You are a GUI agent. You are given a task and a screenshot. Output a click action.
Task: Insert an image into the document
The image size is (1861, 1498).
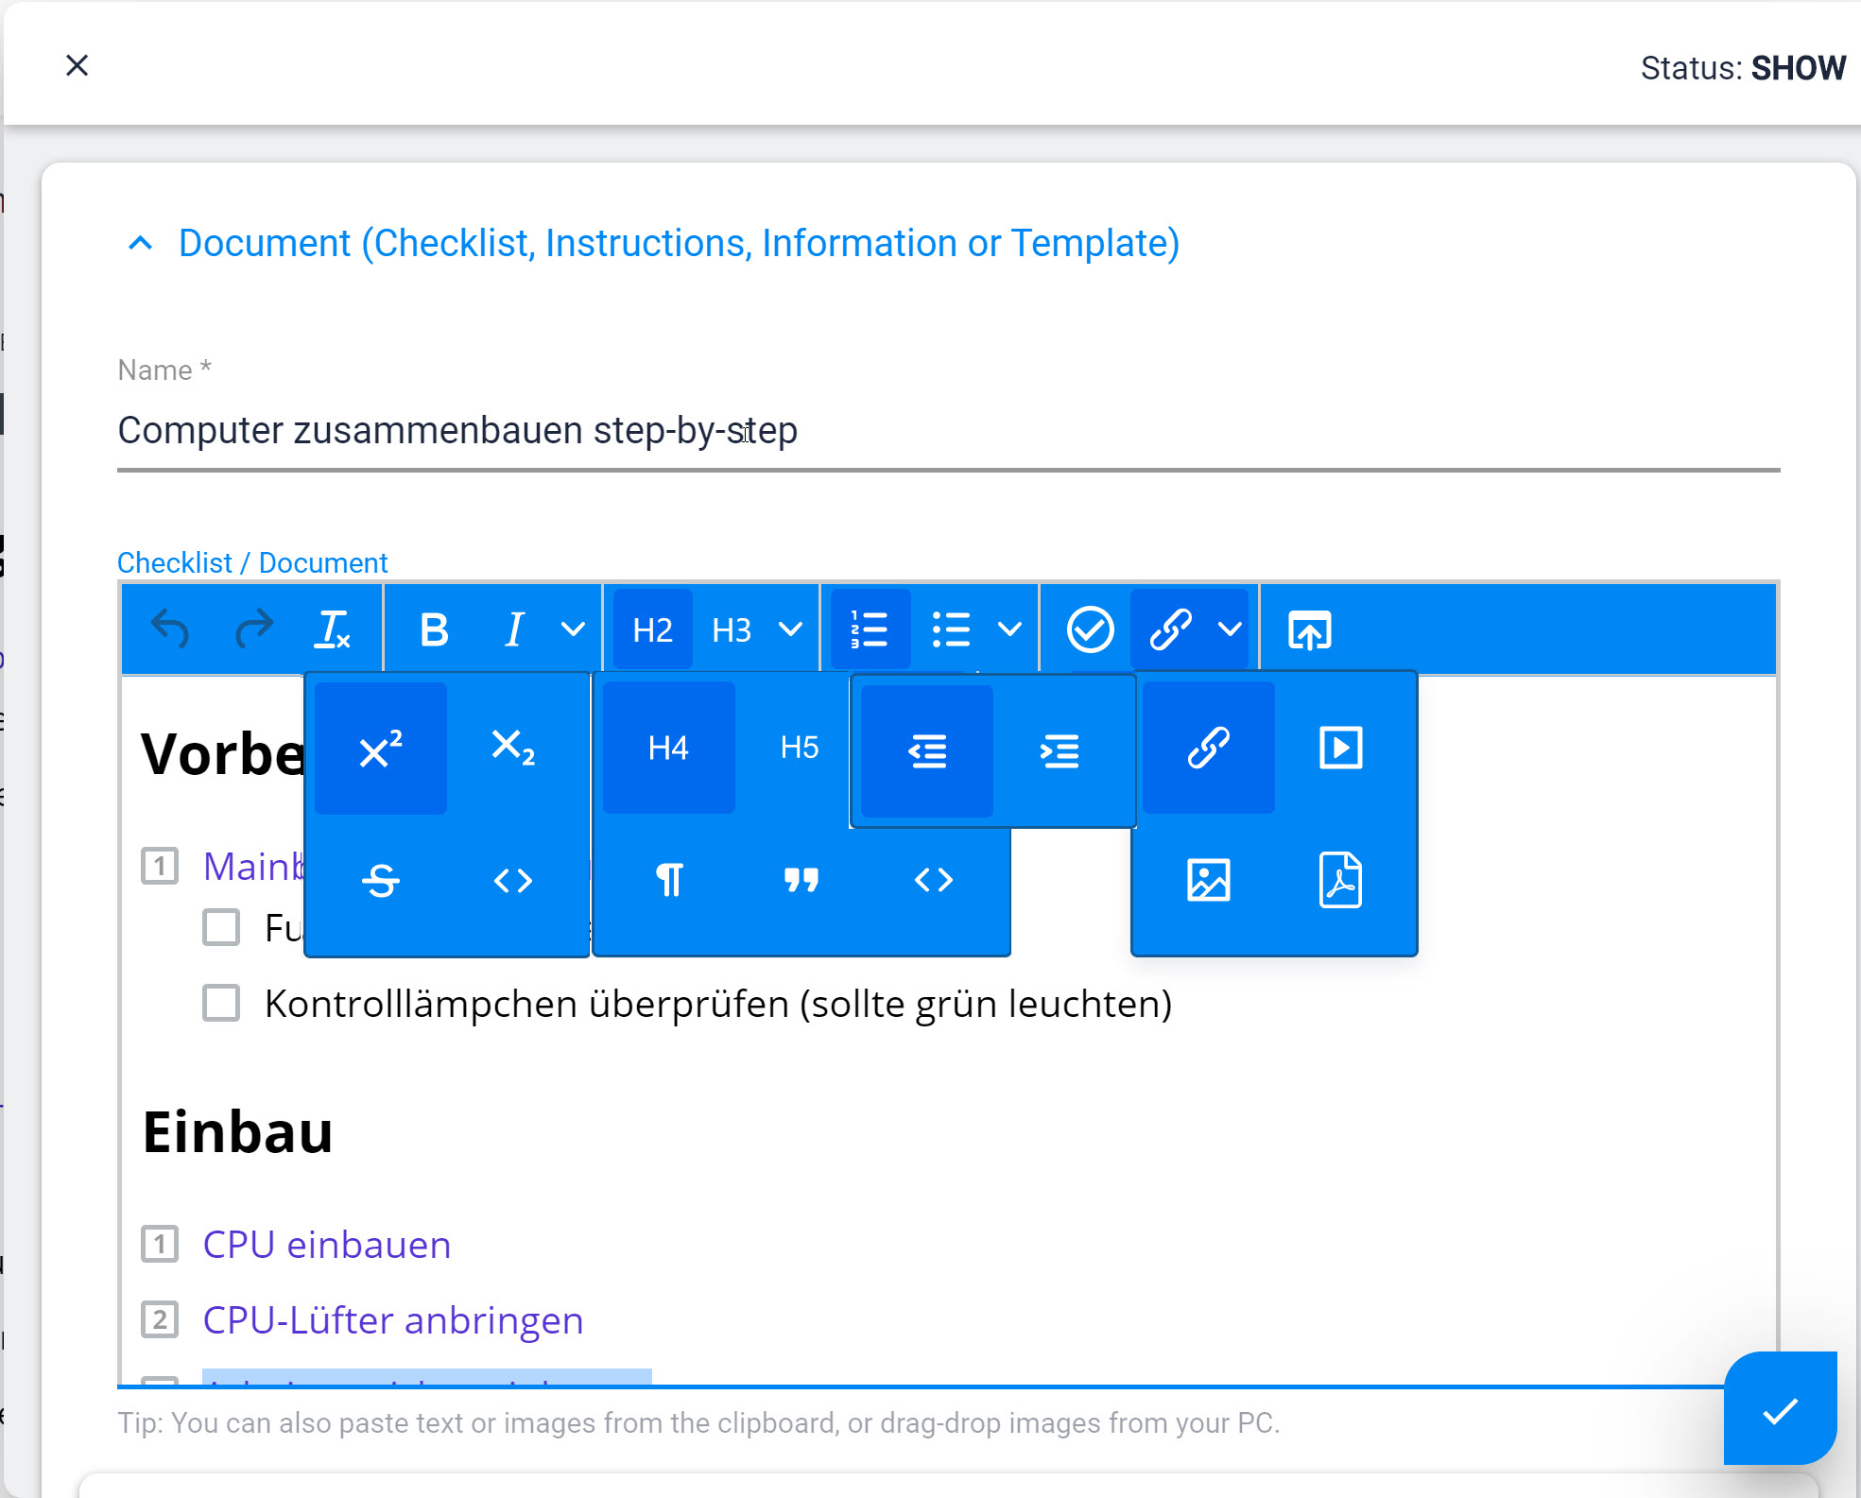click(1210, 879)
